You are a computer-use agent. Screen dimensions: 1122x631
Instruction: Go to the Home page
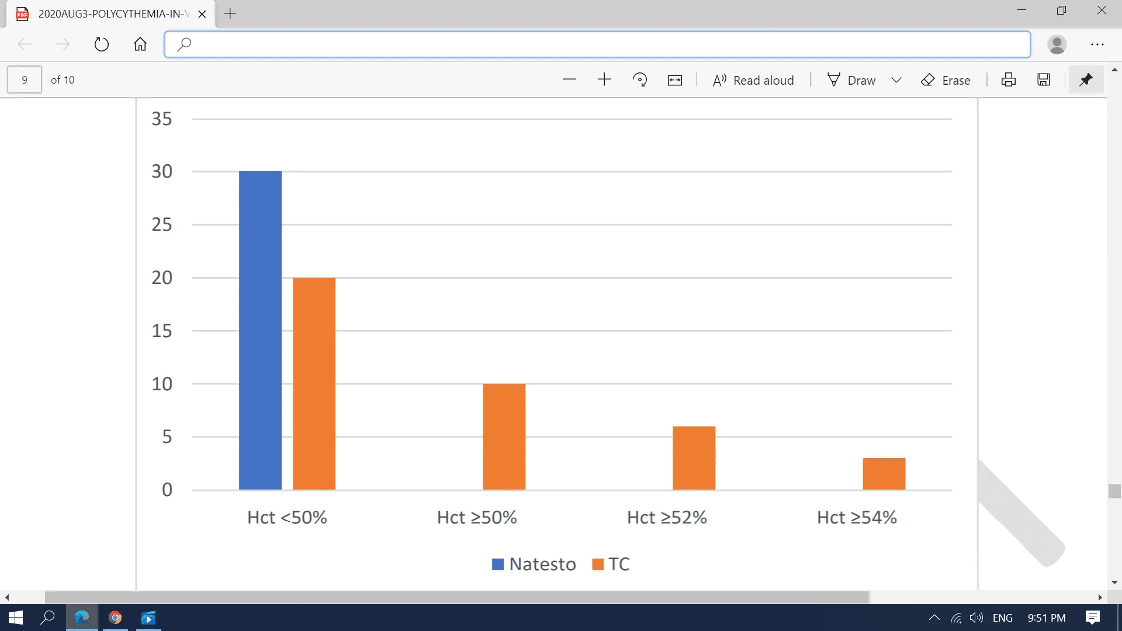click(x=140, y=44)
